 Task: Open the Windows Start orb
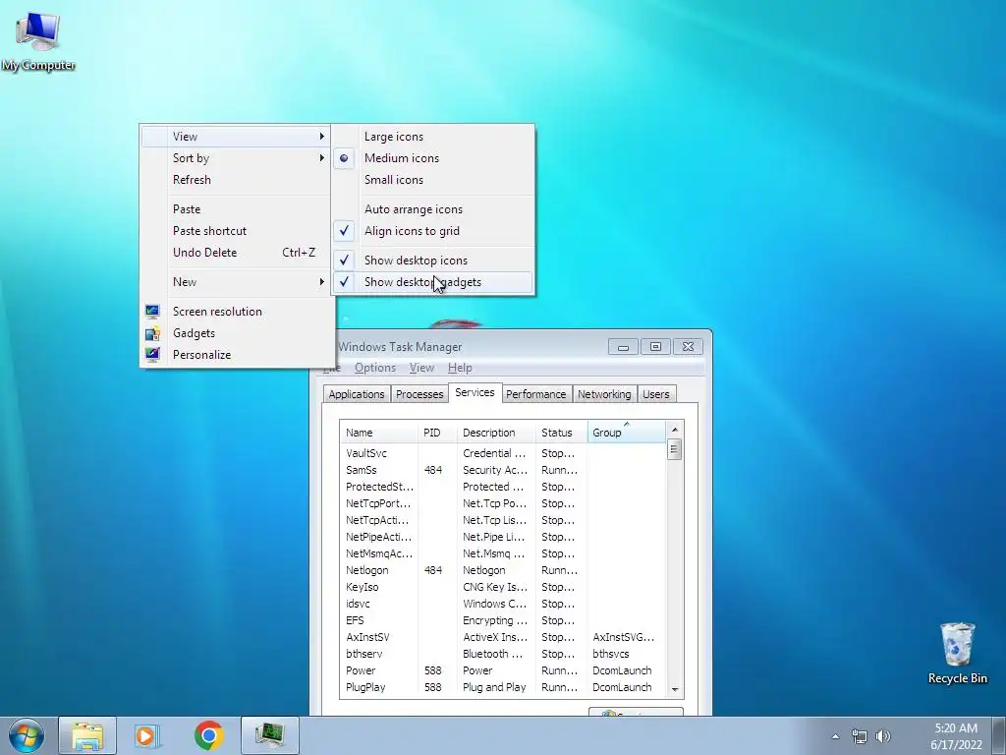tap(27, 735)
